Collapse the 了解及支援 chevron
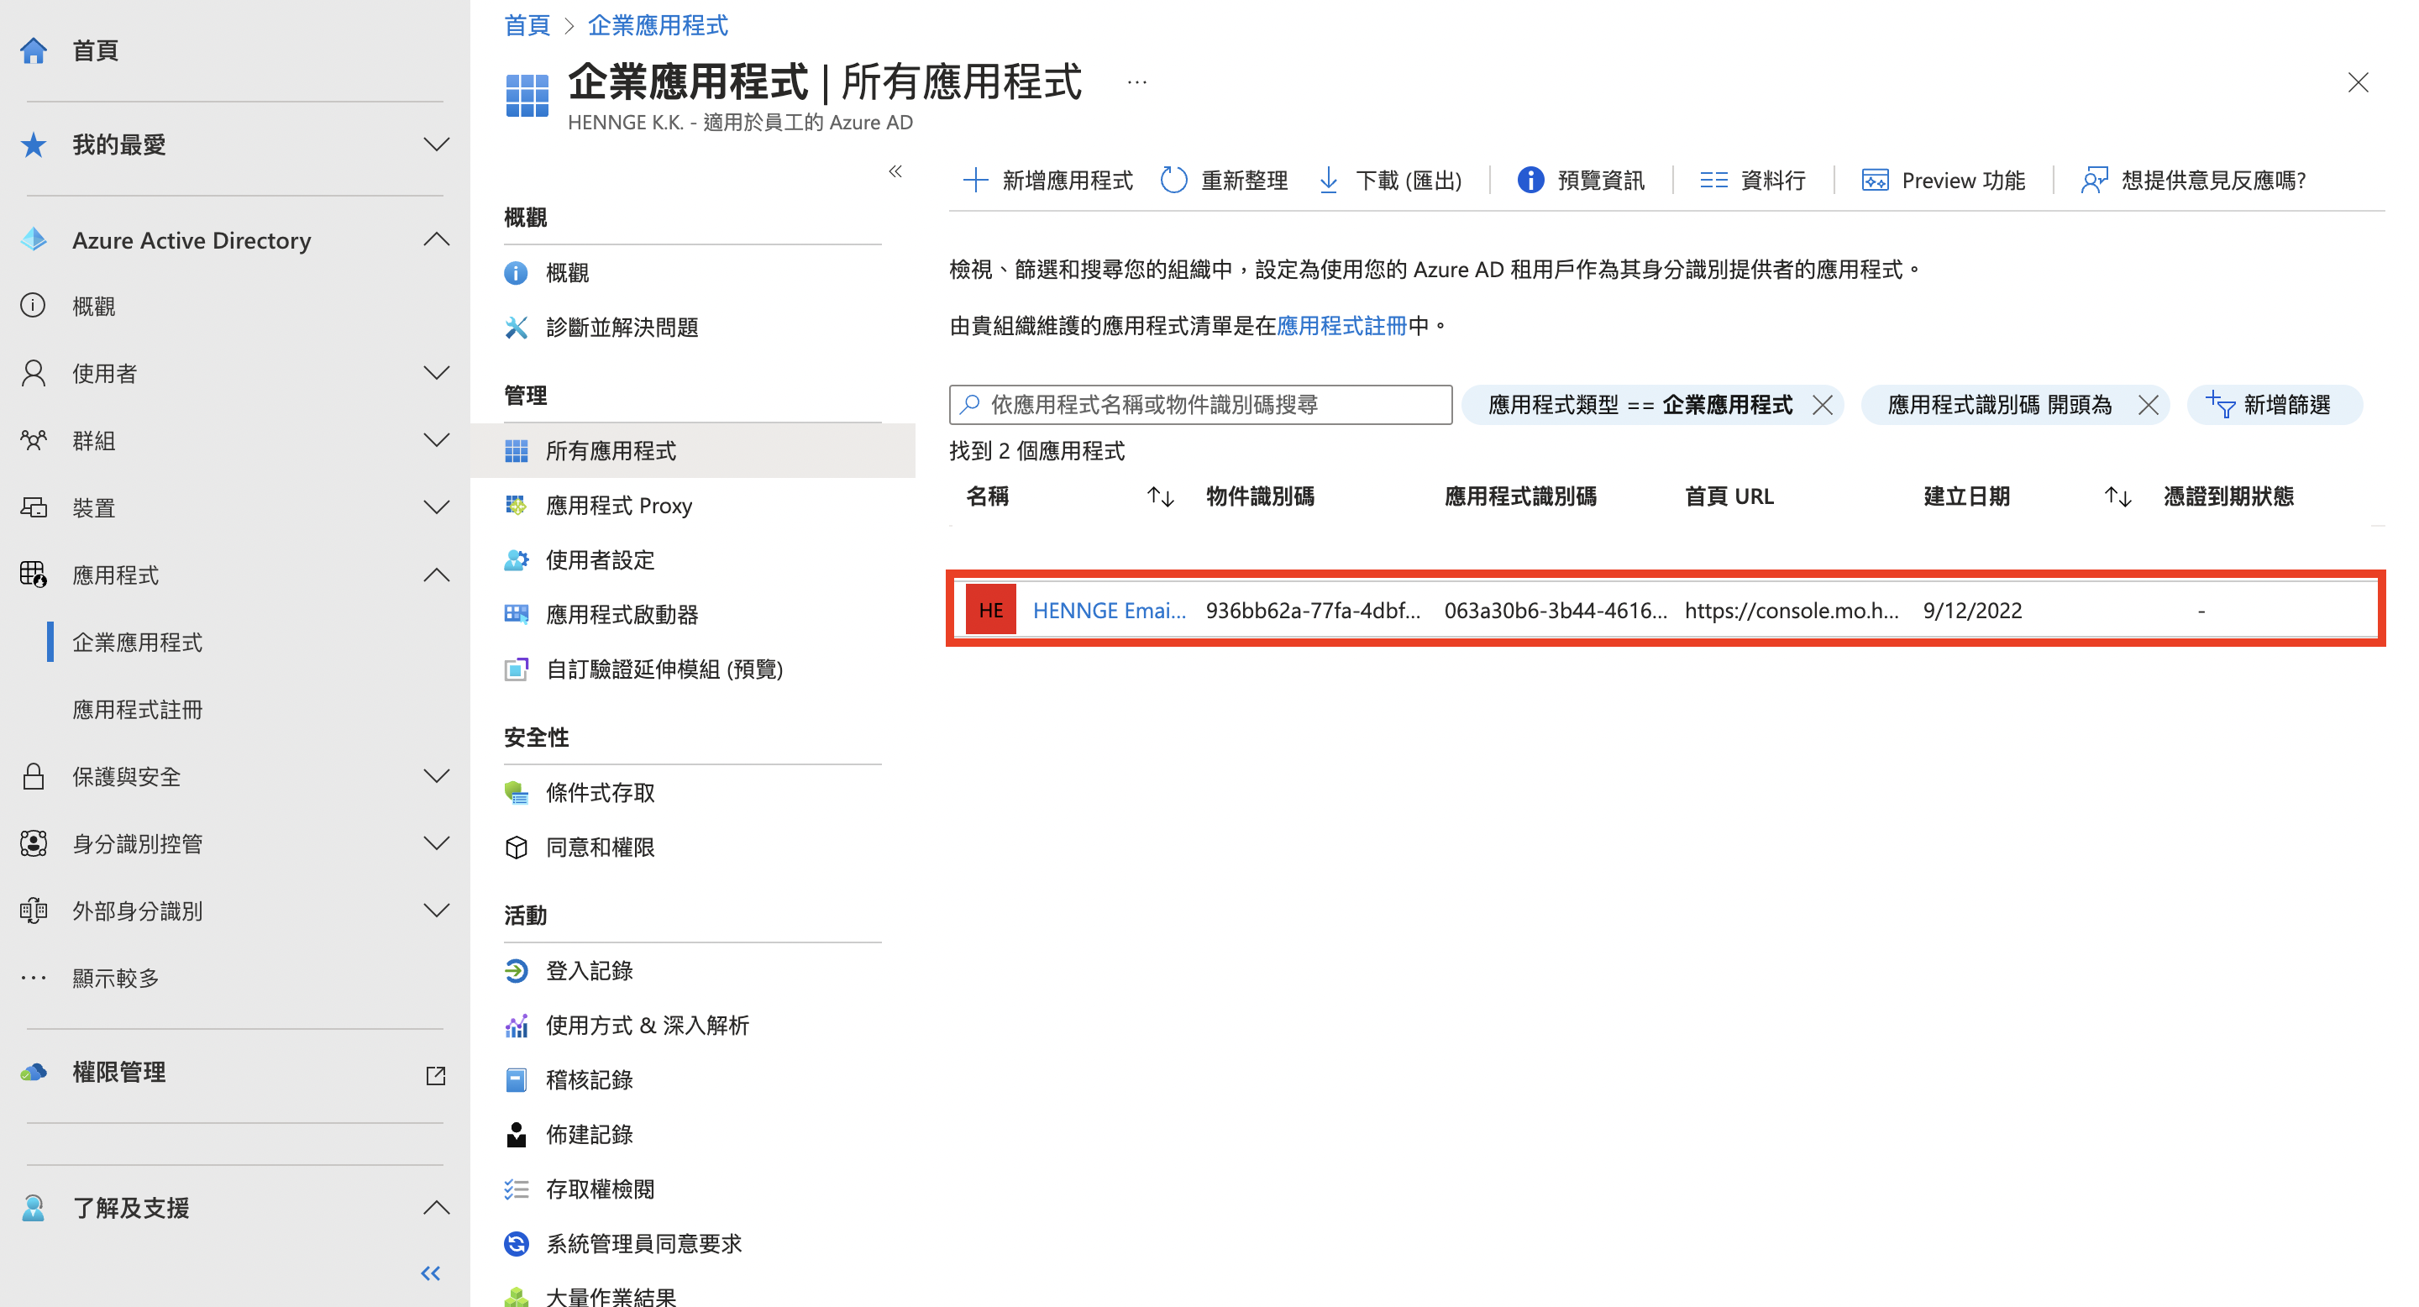Viewport: 2419px width, 1307px height. 436,1208
